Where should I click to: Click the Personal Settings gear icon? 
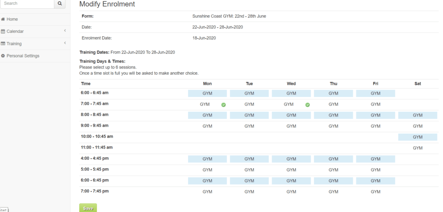(x=3, y=56)
